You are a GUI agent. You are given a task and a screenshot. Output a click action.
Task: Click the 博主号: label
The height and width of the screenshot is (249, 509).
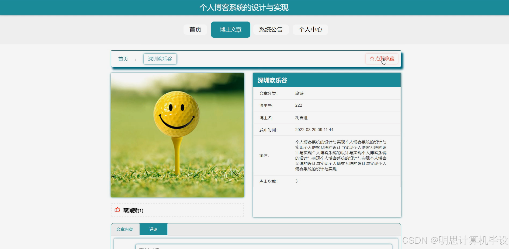pos(266,106)
